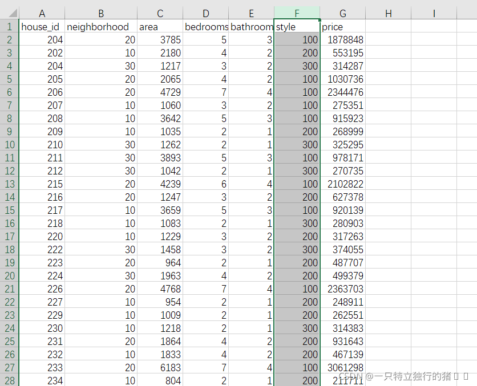Image resolution: width=477 pixels, height=386 pixels.
Task: Select price cell 931643
Action: [342, 342]
